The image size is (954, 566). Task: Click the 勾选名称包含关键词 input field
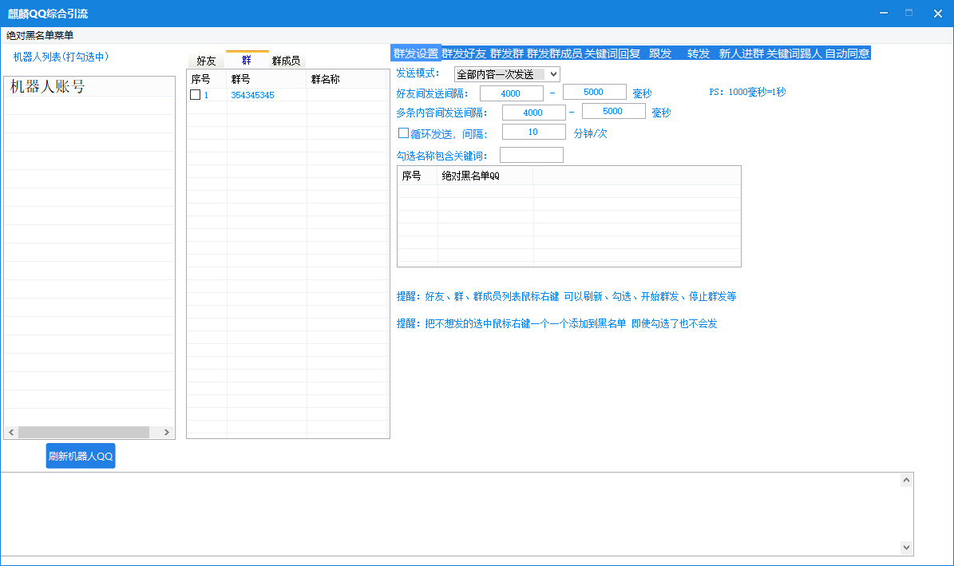click(x=531, y=155)
